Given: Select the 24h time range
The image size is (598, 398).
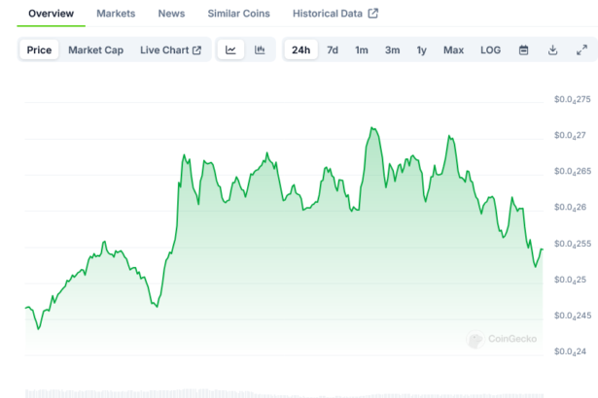Looking at the screenshot, I should (301, 50).
